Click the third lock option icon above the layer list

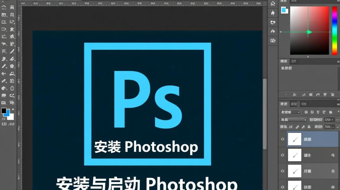303,127
